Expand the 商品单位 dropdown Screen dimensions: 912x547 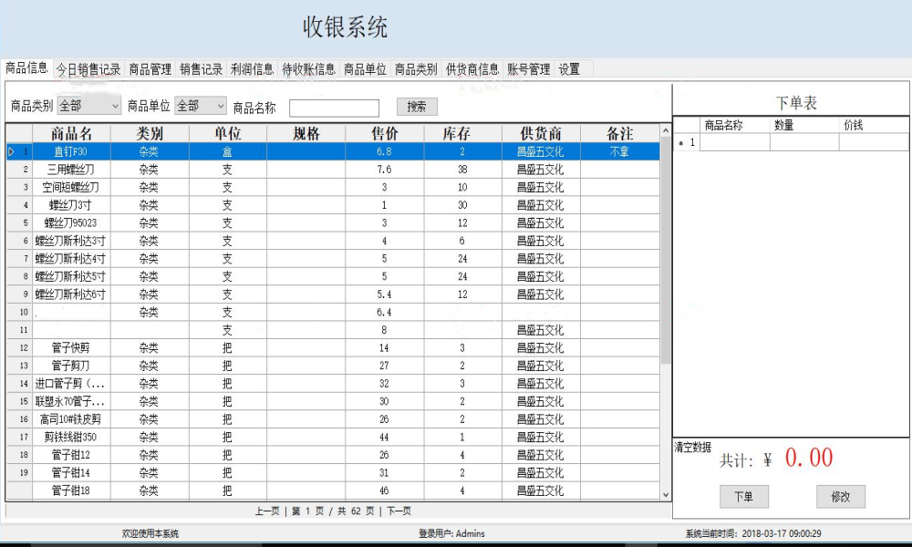click(201, 106)
